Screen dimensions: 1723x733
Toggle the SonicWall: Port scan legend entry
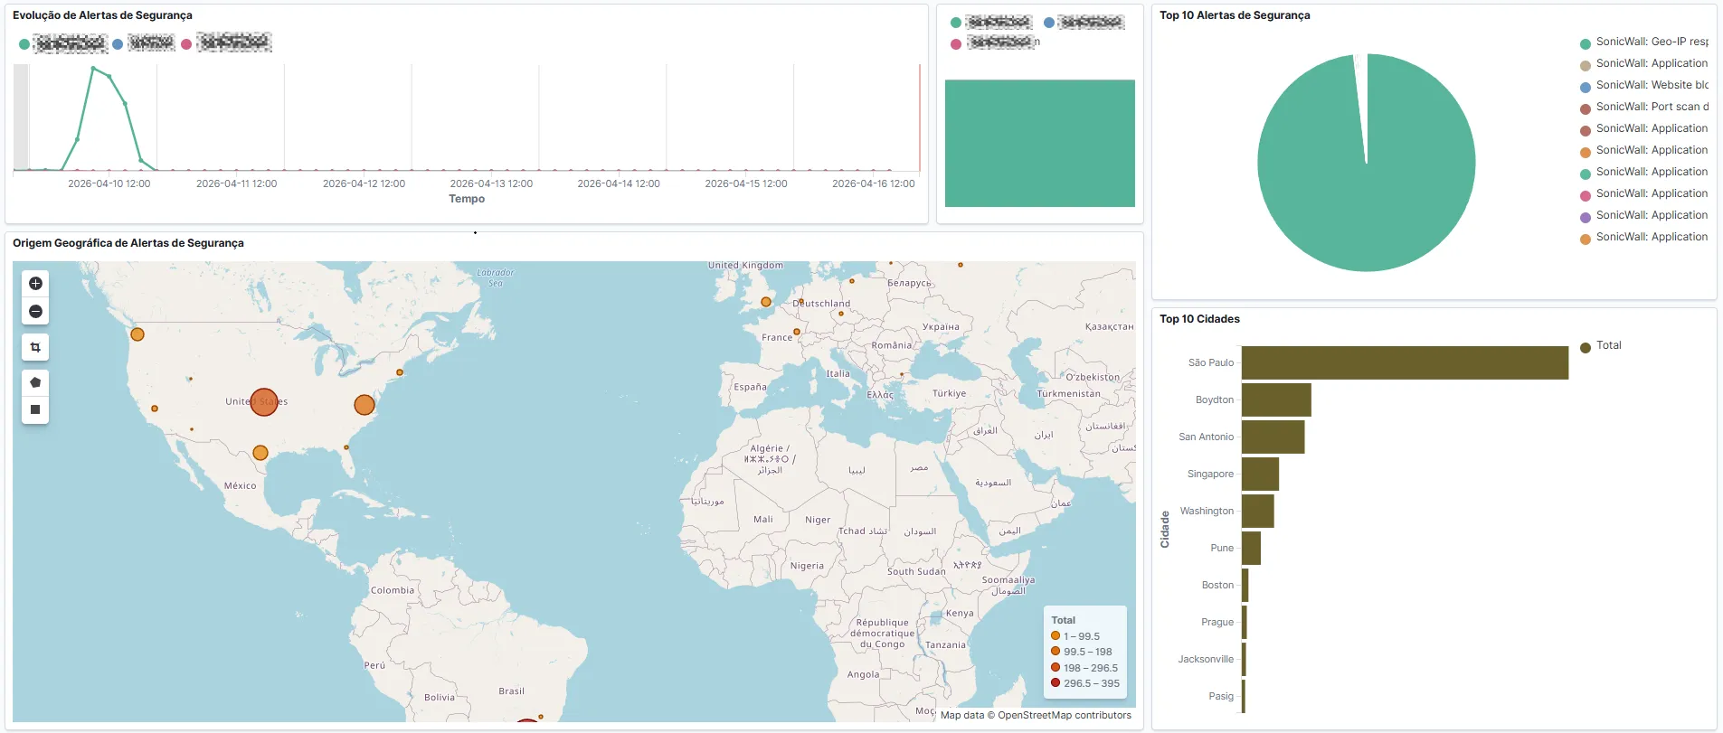[x=1644, y=108]
